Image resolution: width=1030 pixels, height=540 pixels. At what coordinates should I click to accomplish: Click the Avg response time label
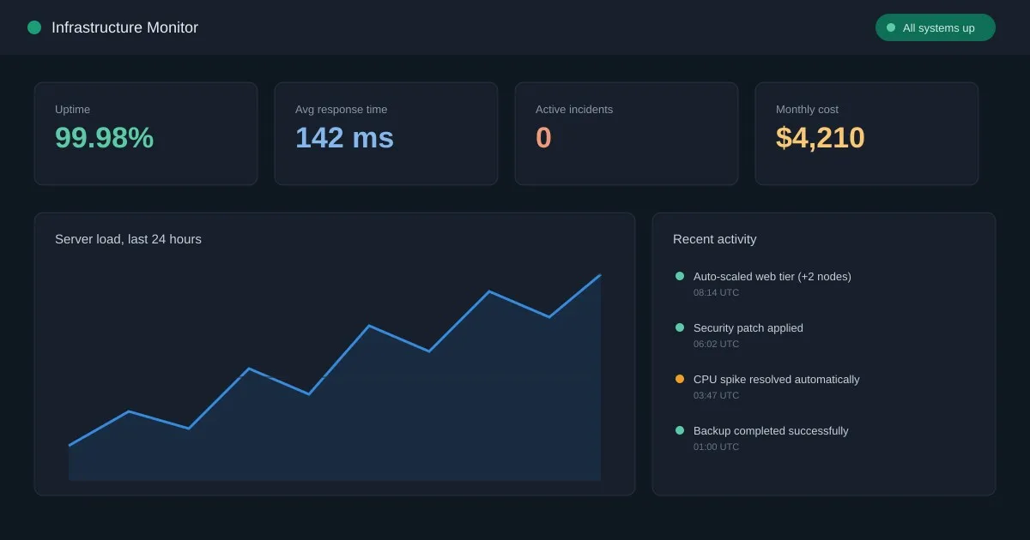[341, 110]
